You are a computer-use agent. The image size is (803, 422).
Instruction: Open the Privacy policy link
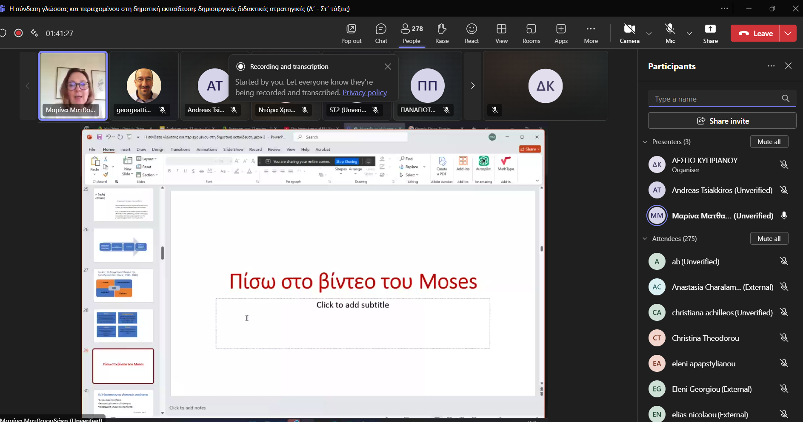[x=364, y=93]
